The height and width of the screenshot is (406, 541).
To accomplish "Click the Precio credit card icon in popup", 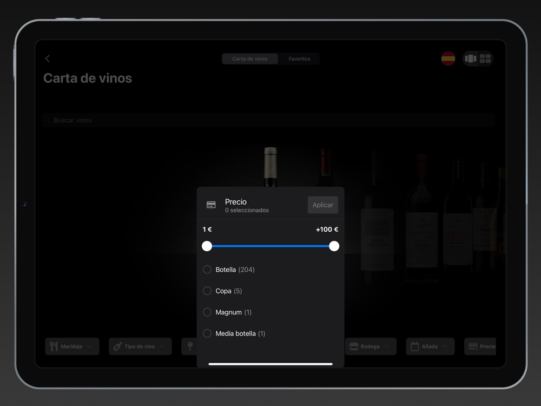I will [211, 205].
